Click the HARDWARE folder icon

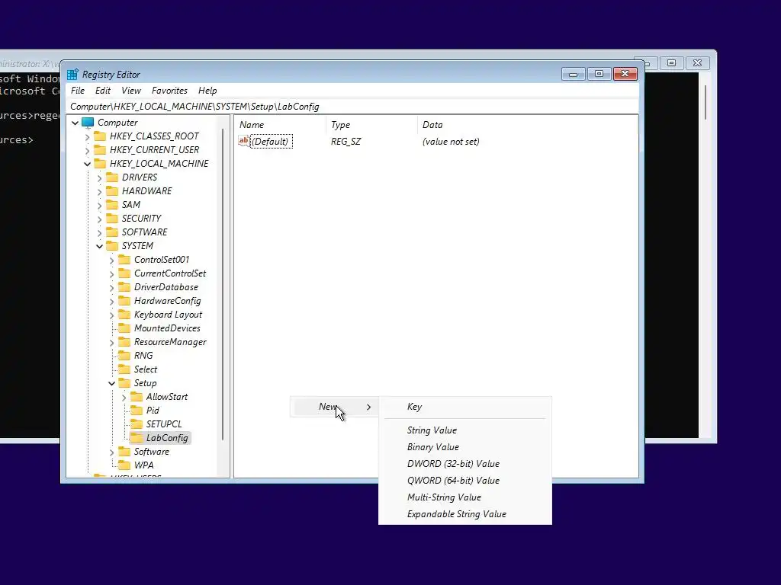112,191
